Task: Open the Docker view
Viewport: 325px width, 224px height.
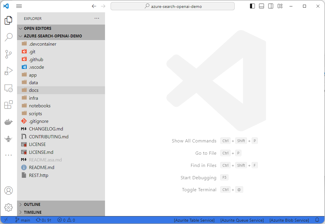Action: pyautogui.click(x=9, y=122)
